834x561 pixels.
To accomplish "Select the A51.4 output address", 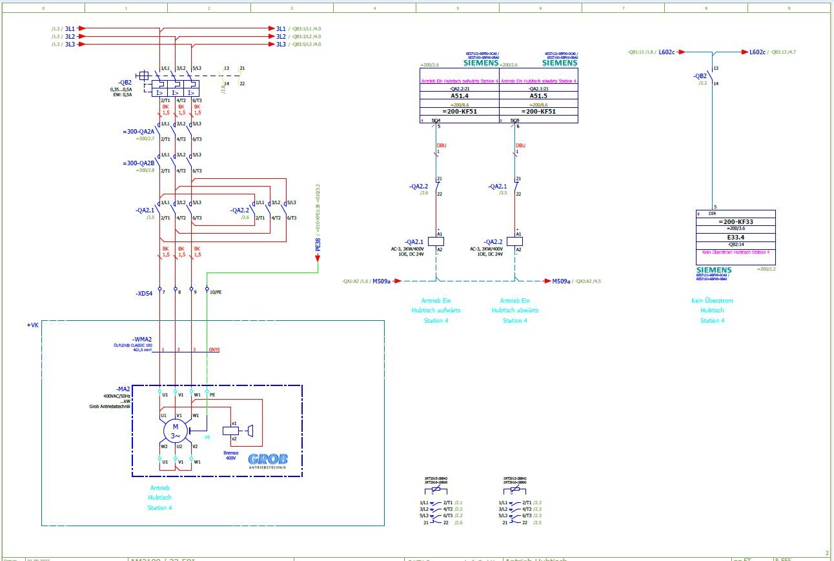I will [460, 96].
